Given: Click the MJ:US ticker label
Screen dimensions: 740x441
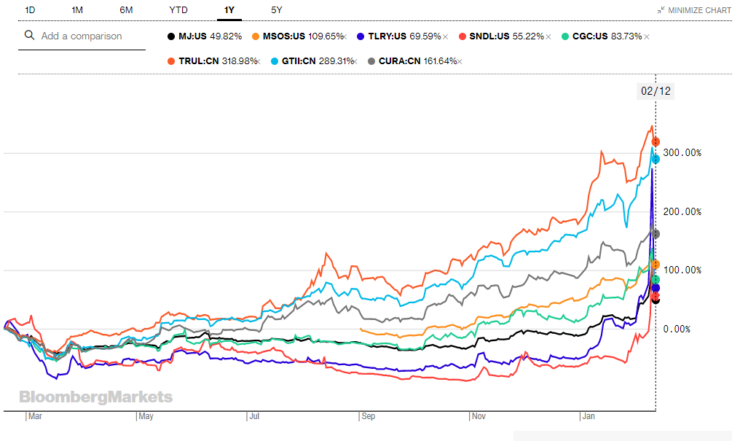Looking at the screenshot, I should pyautogui.click(x=192, y=36).
